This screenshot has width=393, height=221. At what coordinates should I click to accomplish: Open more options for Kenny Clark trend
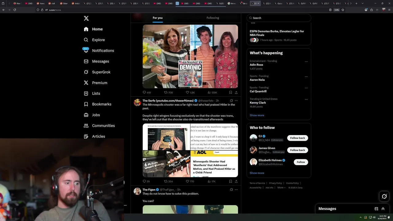click(306, 99)
